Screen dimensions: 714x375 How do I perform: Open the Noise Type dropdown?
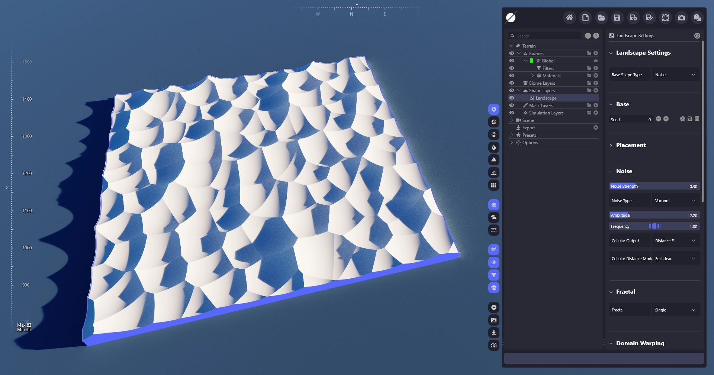[675, 201]
